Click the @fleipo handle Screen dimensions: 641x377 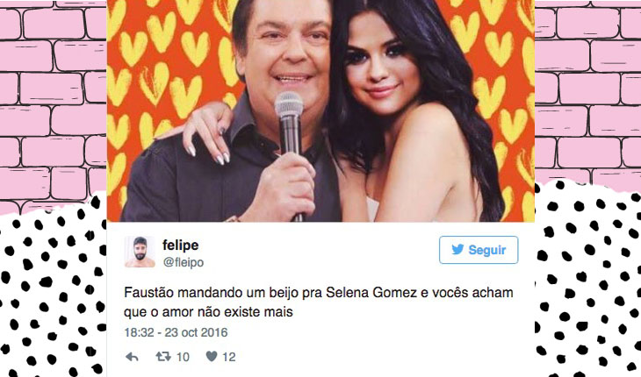184,262
